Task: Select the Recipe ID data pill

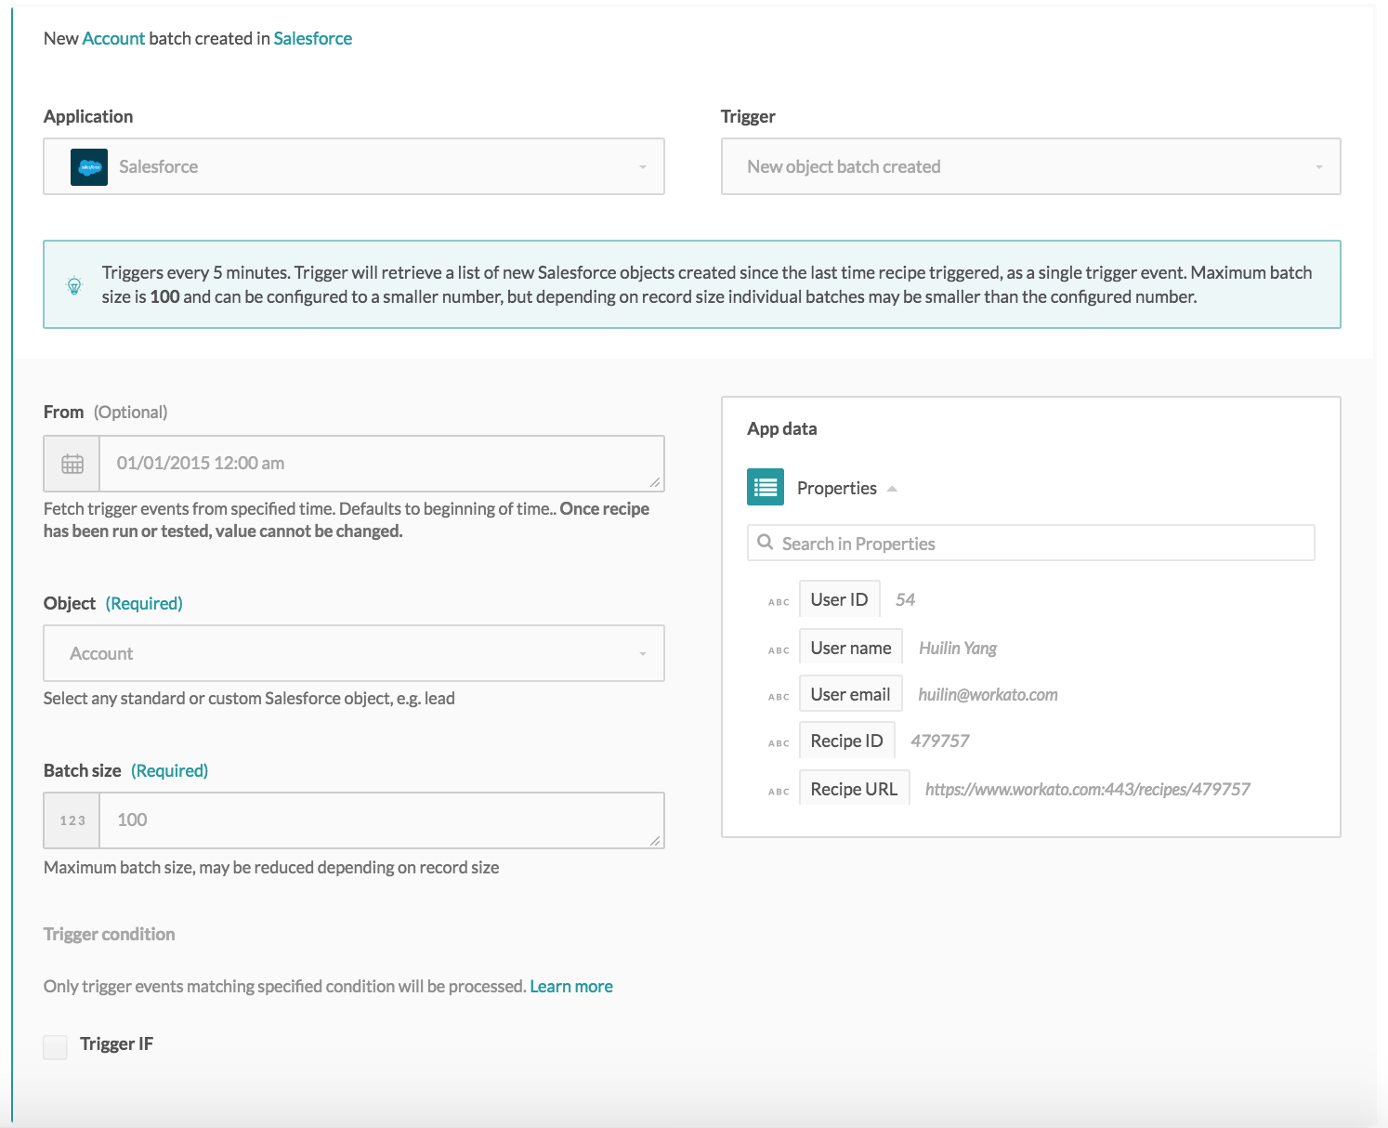Action: tap(846, 741)
